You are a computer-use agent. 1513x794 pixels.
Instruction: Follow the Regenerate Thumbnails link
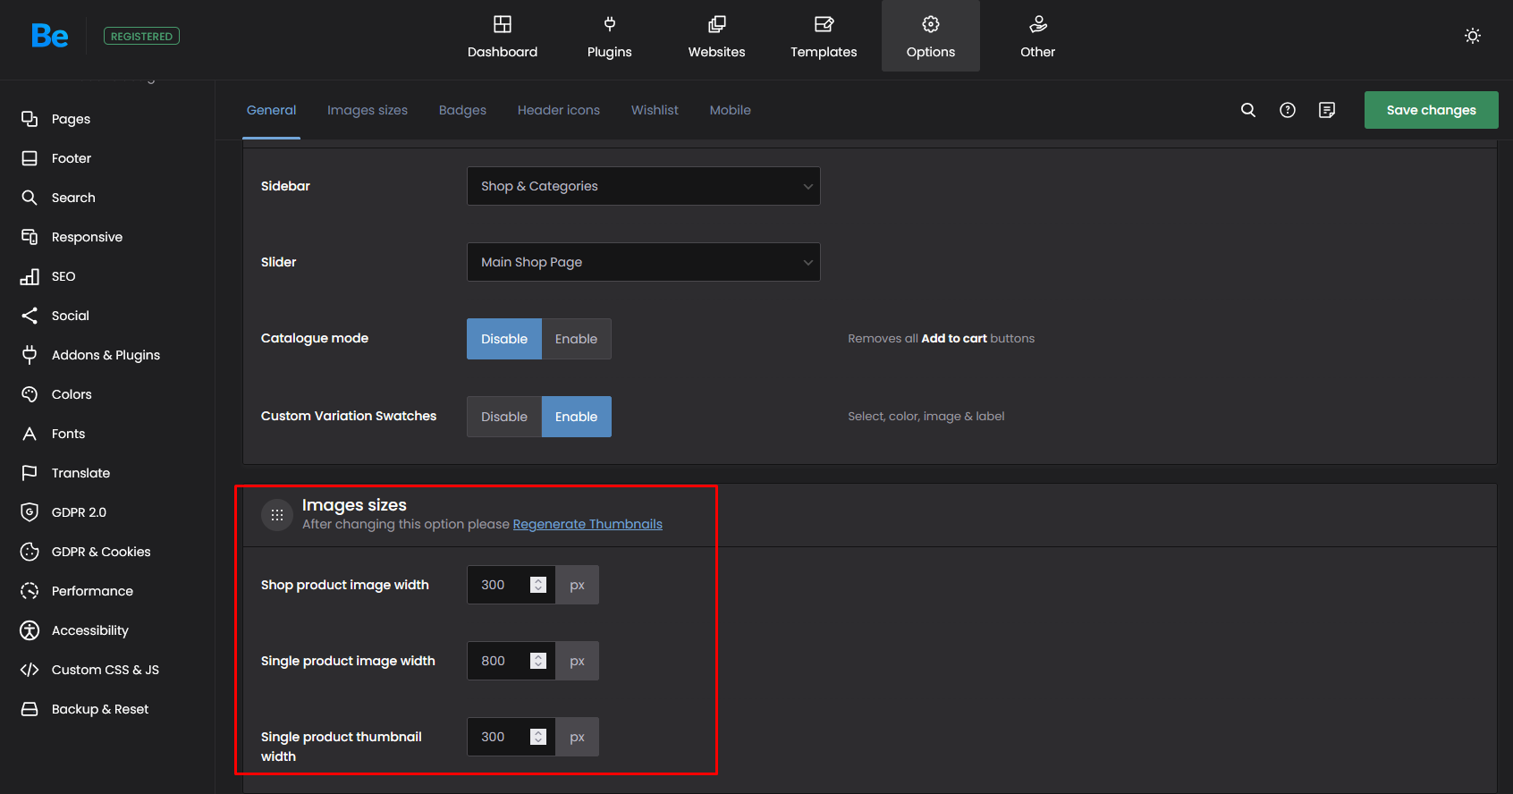[x=587, y=524]
